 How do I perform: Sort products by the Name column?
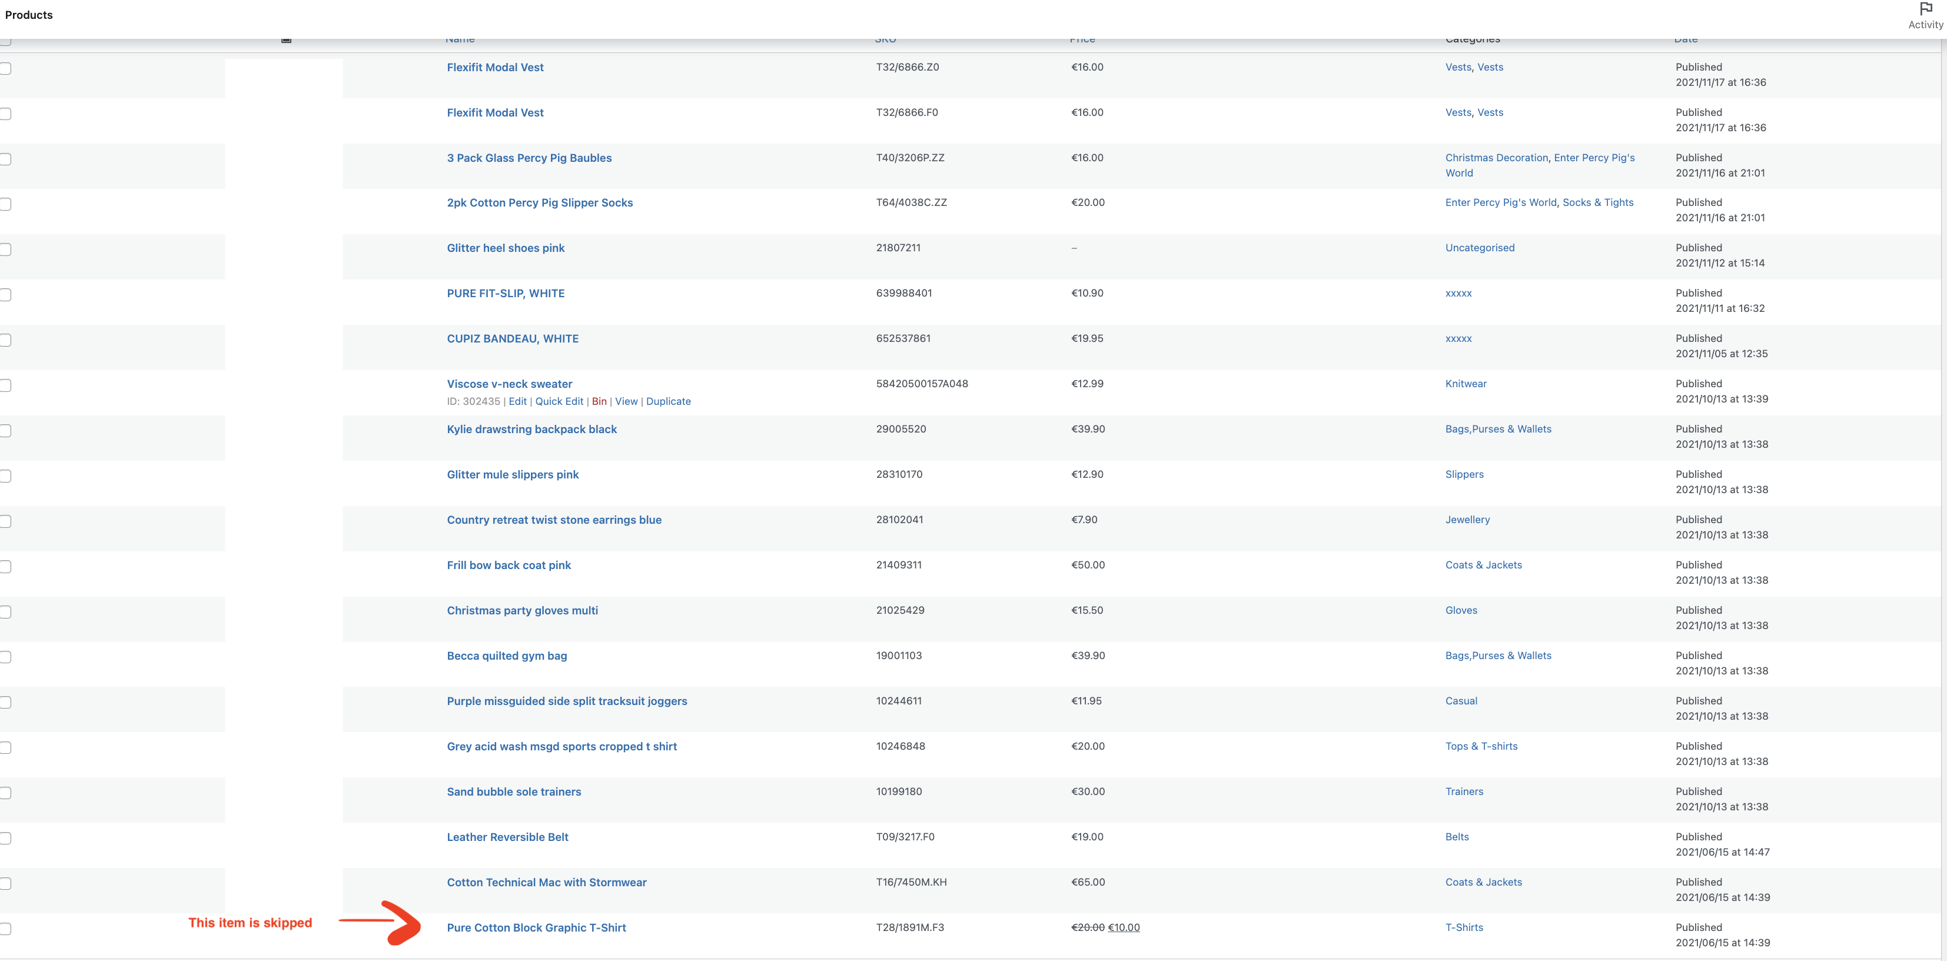[x=460, y=38]
